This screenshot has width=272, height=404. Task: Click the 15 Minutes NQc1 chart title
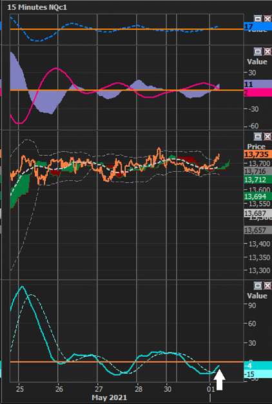tap(37, 7)
